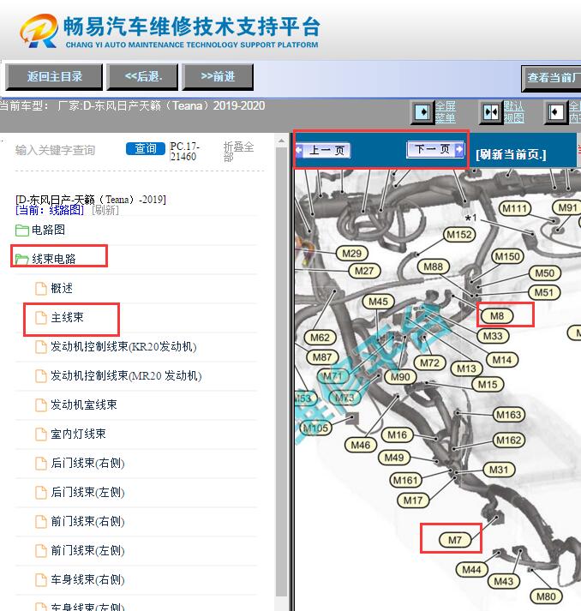Screen dimensions: 581x611
Task: Click the page icon beside 主线束
Action: (x=41, y=318)
